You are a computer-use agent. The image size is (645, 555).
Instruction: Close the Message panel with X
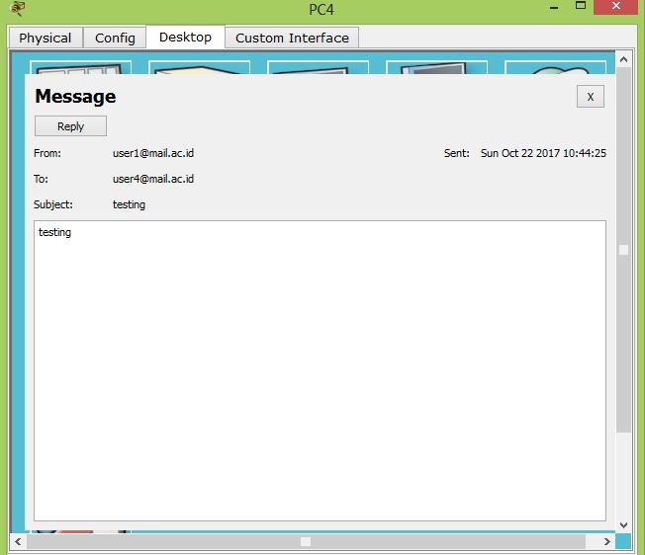(x=591, y=97)
